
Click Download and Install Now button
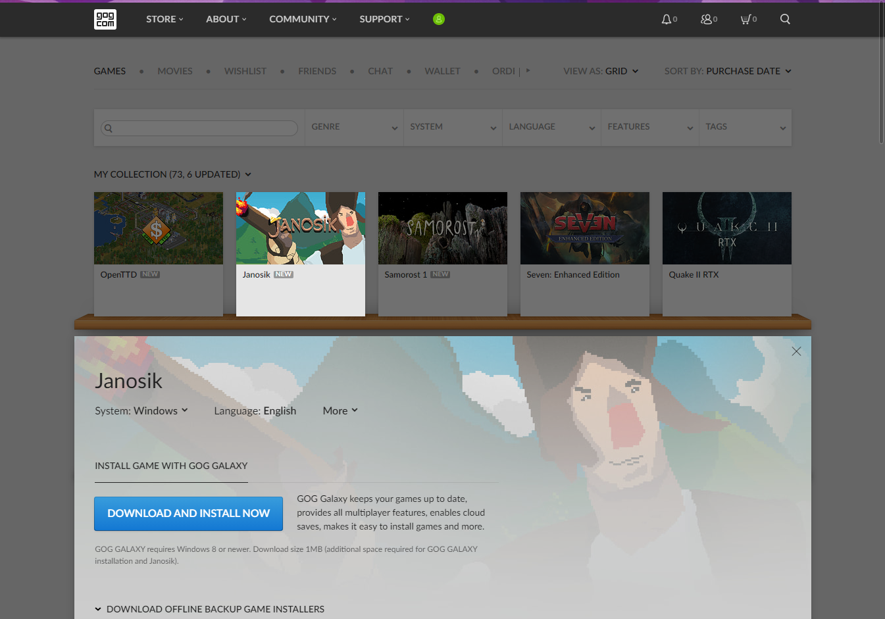pos(189,514)
